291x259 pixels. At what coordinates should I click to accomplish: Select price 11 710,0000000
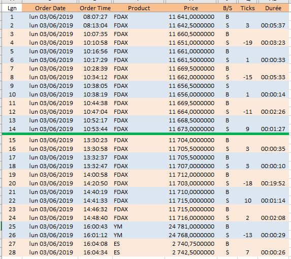coord(191,192)
